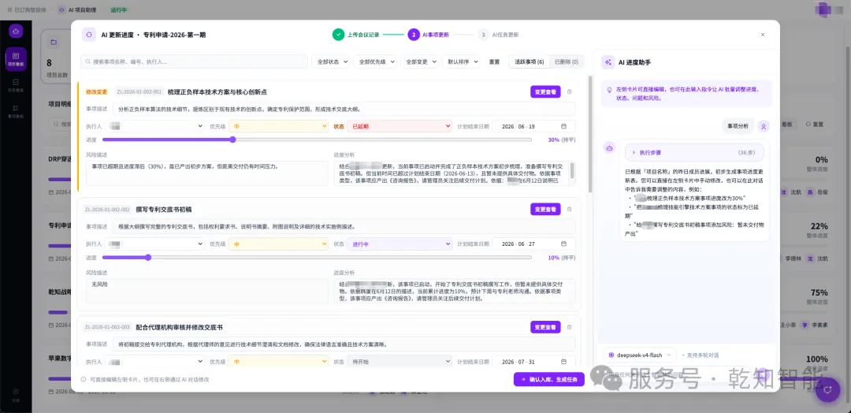
Task: Click 事项描述 field starting 将初稿提交给专利代理机构
Action: 344,344
